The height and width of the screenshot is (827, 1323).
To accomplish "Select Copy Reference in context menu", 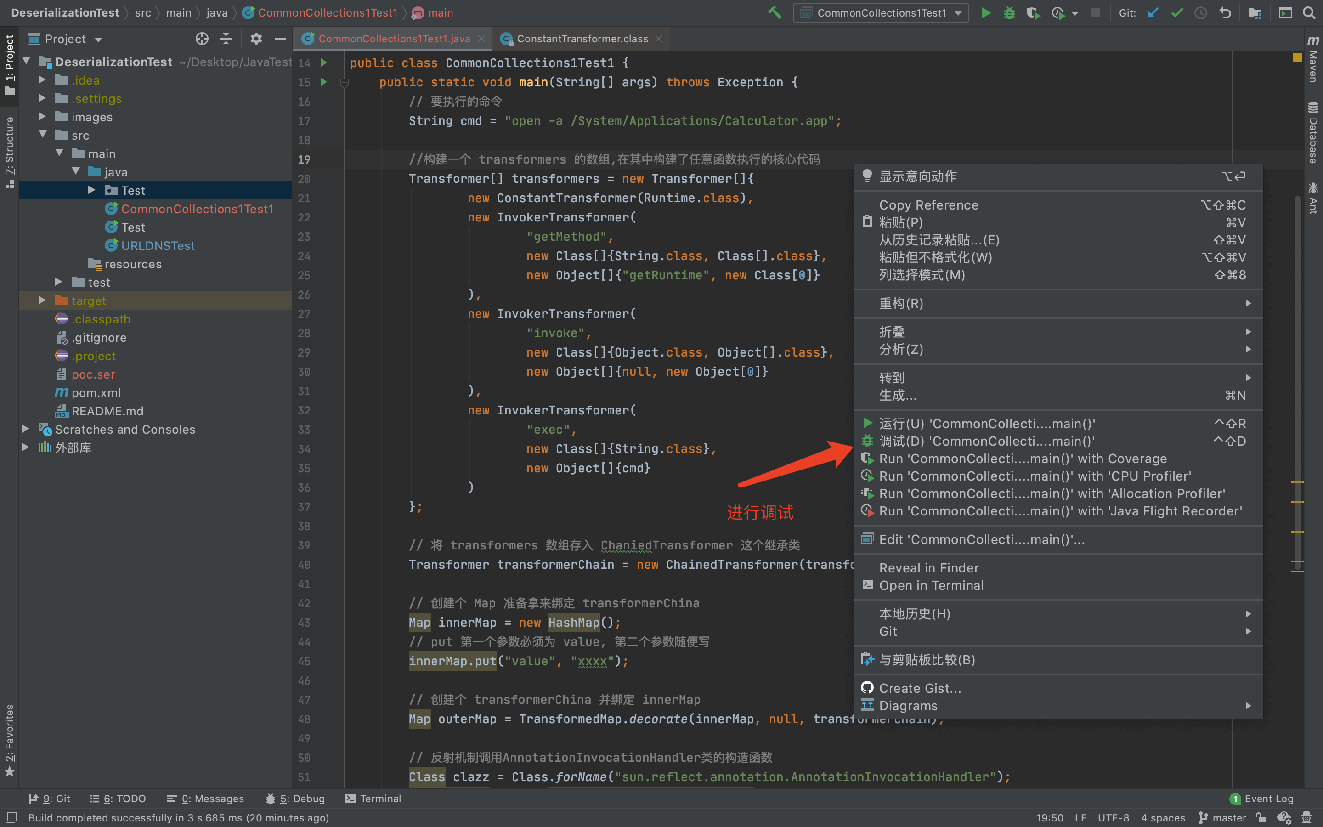I will tap(1058, 204).
